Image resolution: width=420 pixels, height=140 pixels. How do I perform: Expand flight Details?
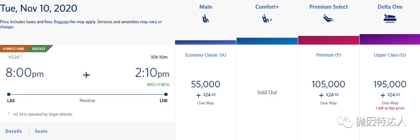[x=14, y=131]
